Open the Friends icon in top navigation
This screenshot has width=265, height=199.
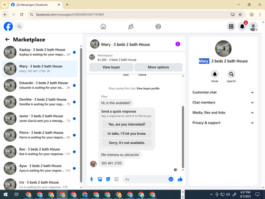131,27
